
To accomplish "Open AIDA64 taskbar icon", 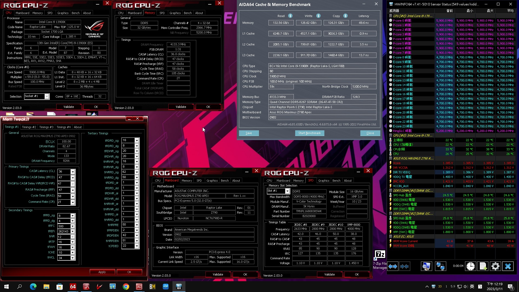I will [x=73, y=287].
